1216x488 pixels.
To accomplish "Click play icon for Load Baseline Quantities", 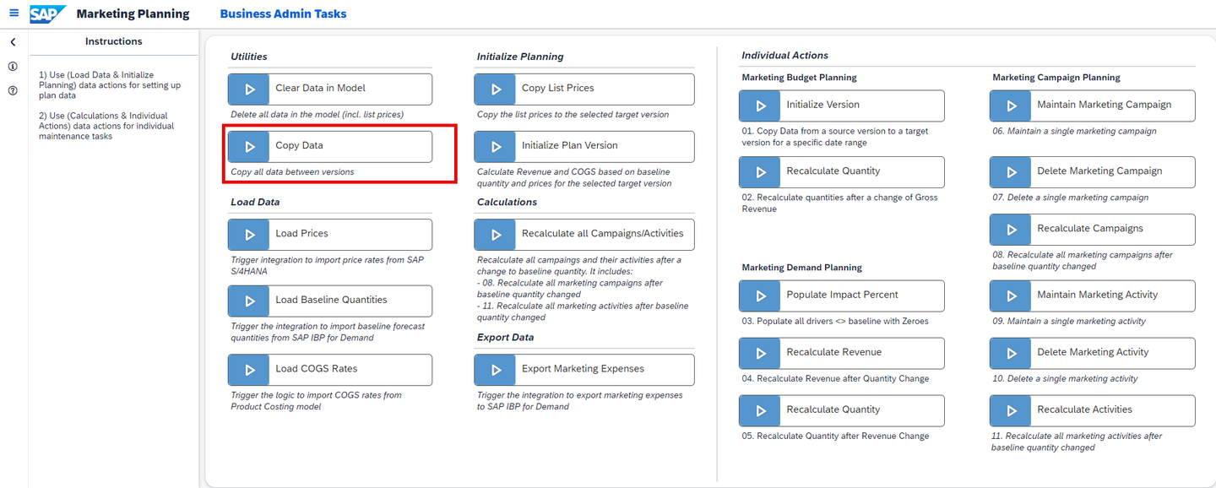I will point(249,301).
